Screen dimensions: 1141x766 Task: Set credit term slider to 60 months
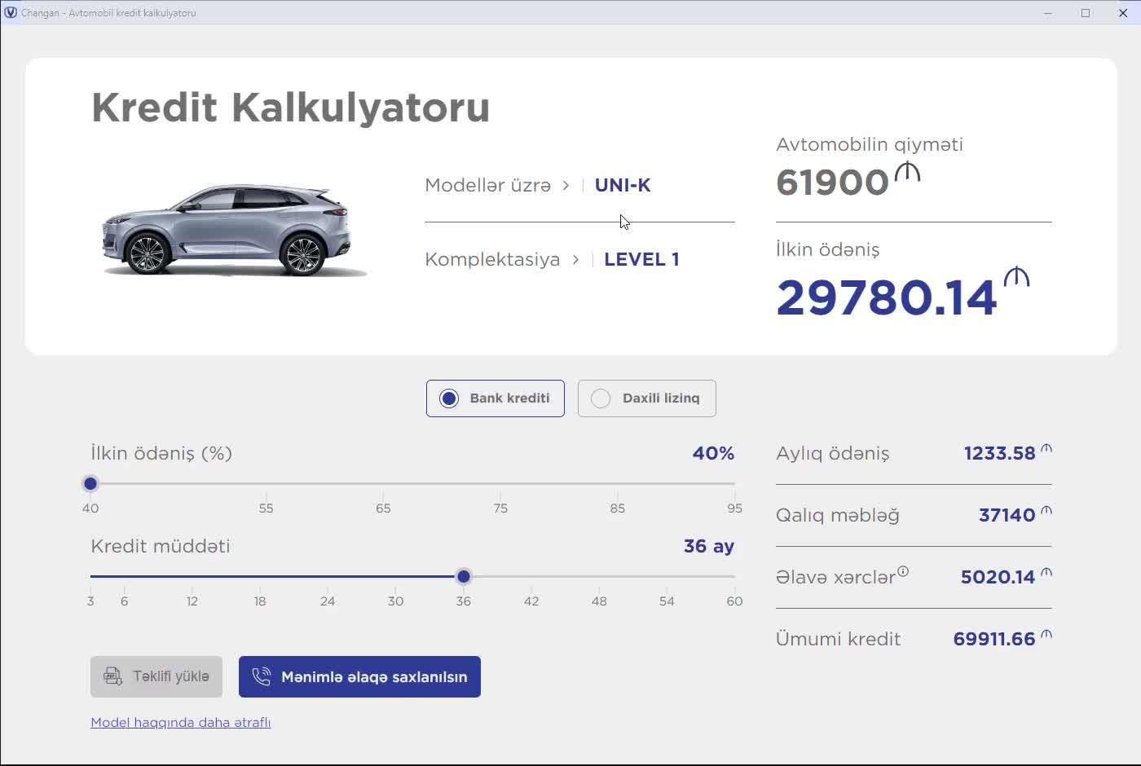734,576
